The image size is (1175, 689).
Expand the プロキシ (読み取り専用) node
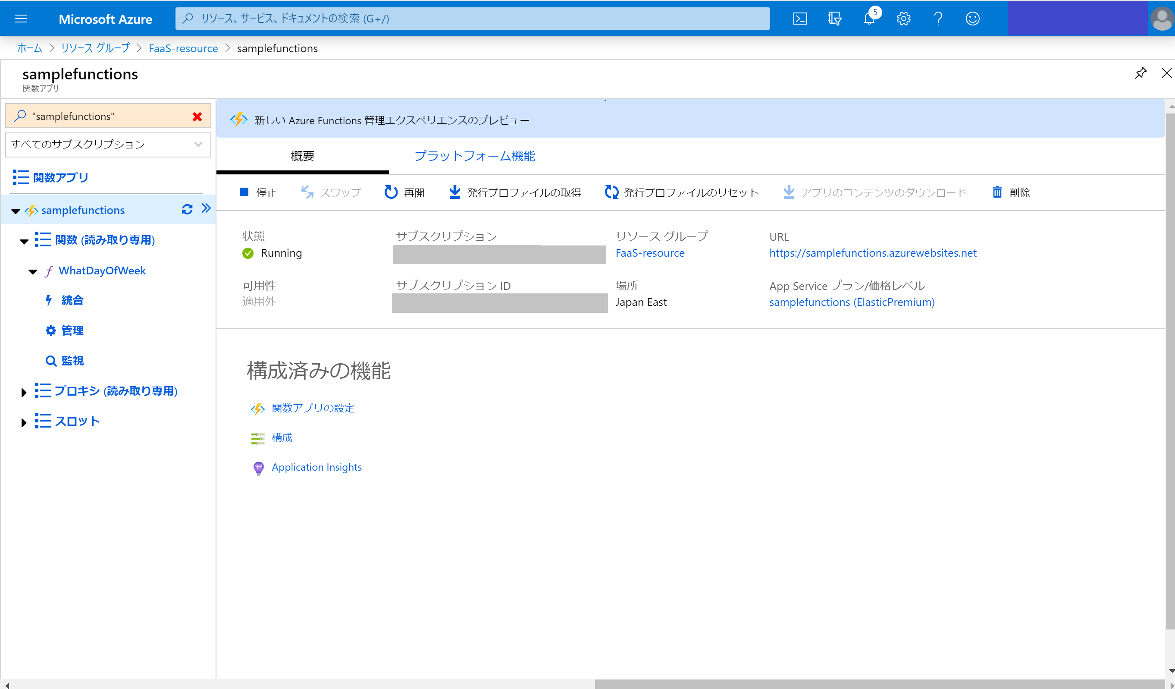[24, 392]
